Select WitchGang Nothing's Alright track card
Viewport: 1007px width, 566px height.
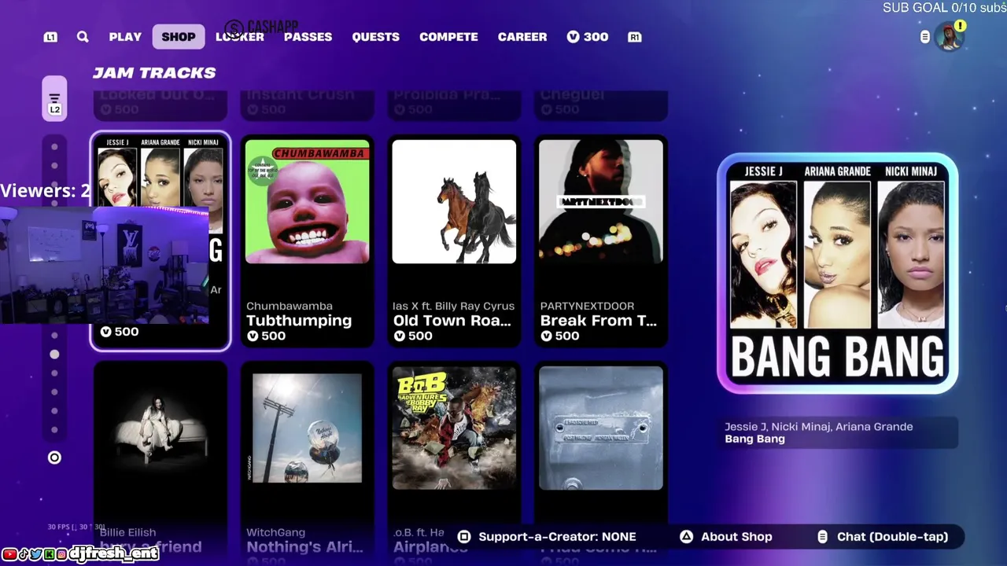click(x=307, y=464)
